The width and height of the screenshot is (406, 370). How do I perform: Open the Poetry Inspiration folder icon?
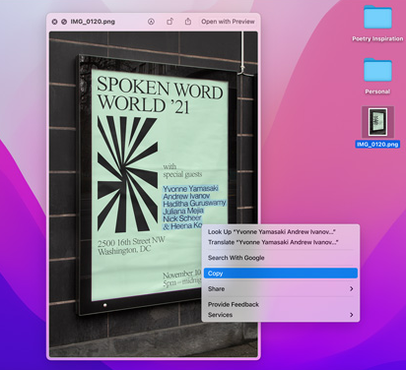pyautogui.click(x=377, y=17)
